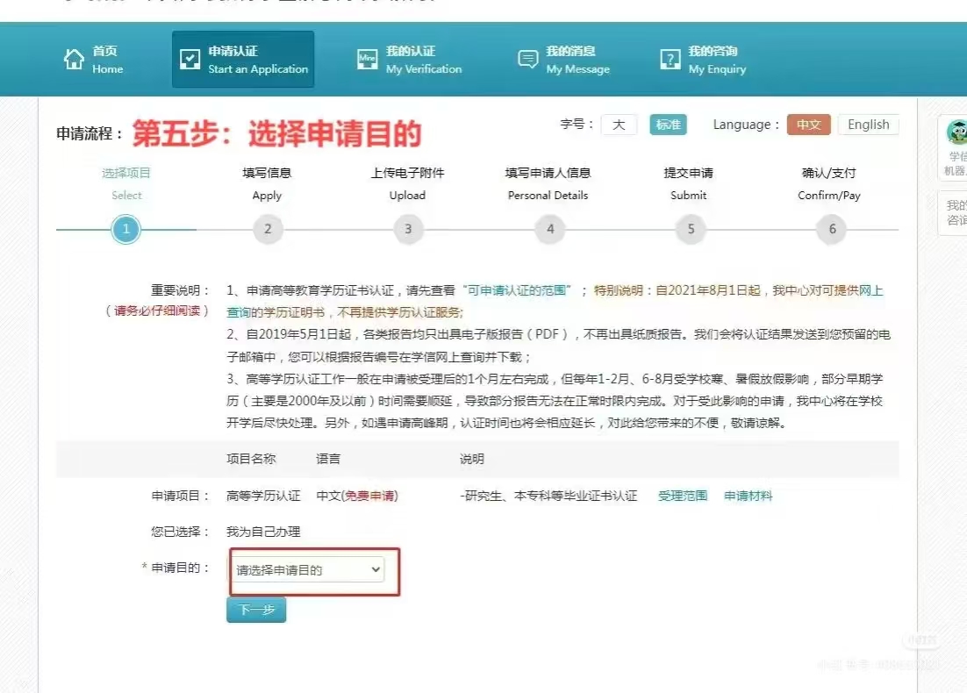The height and width of the screenshot is (693, 967).
Task: Click step 1 Select circle
Action: (x=126, y=230)
